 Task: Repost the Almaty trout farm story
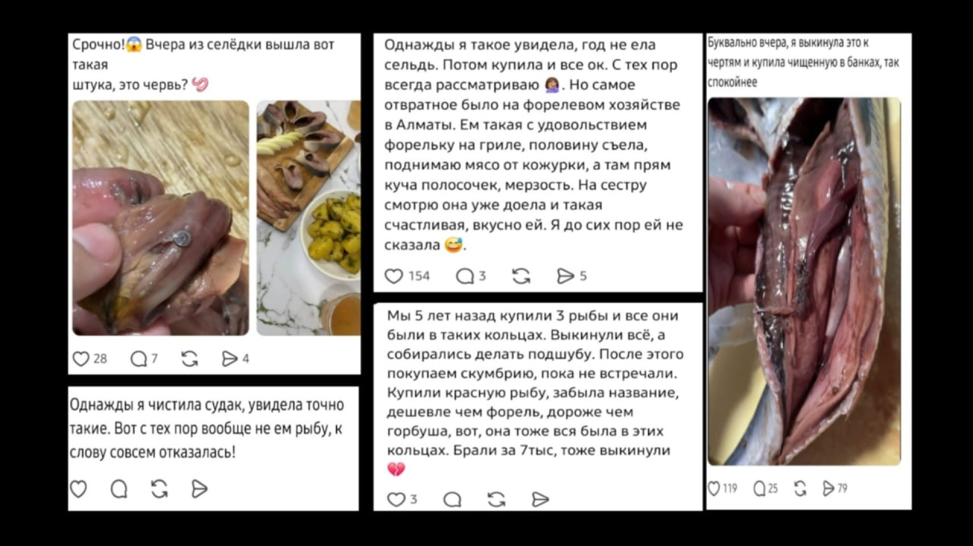pyautogui.click(x=521, y=276)
